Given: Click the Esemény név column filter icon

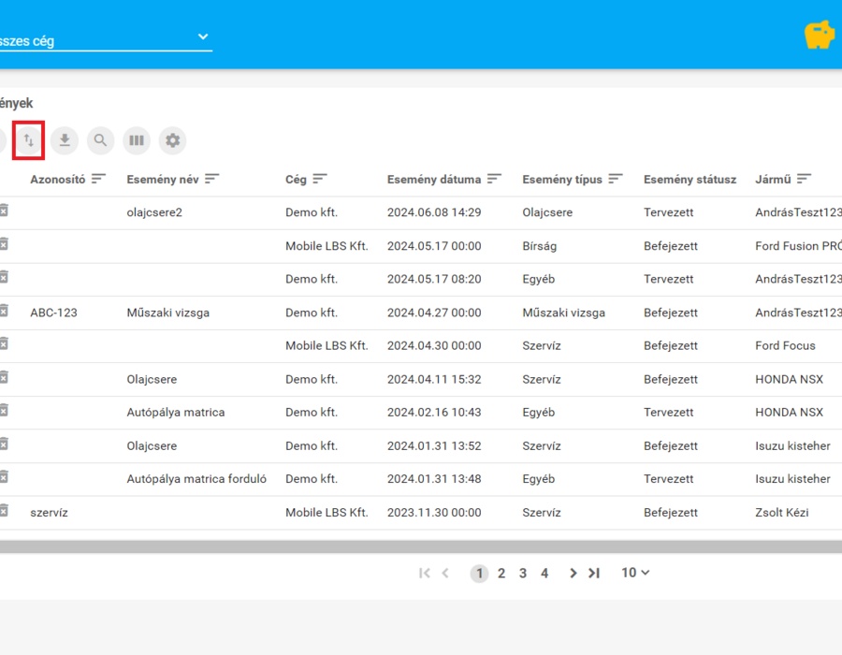Looking at the screenshot, I should 212,179.
